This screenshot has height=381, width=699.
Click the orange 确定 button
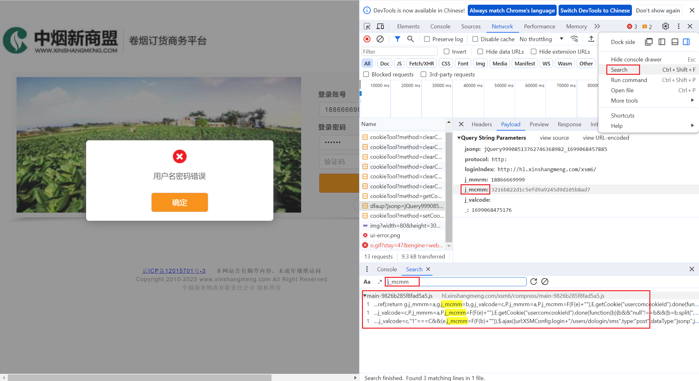179,202
